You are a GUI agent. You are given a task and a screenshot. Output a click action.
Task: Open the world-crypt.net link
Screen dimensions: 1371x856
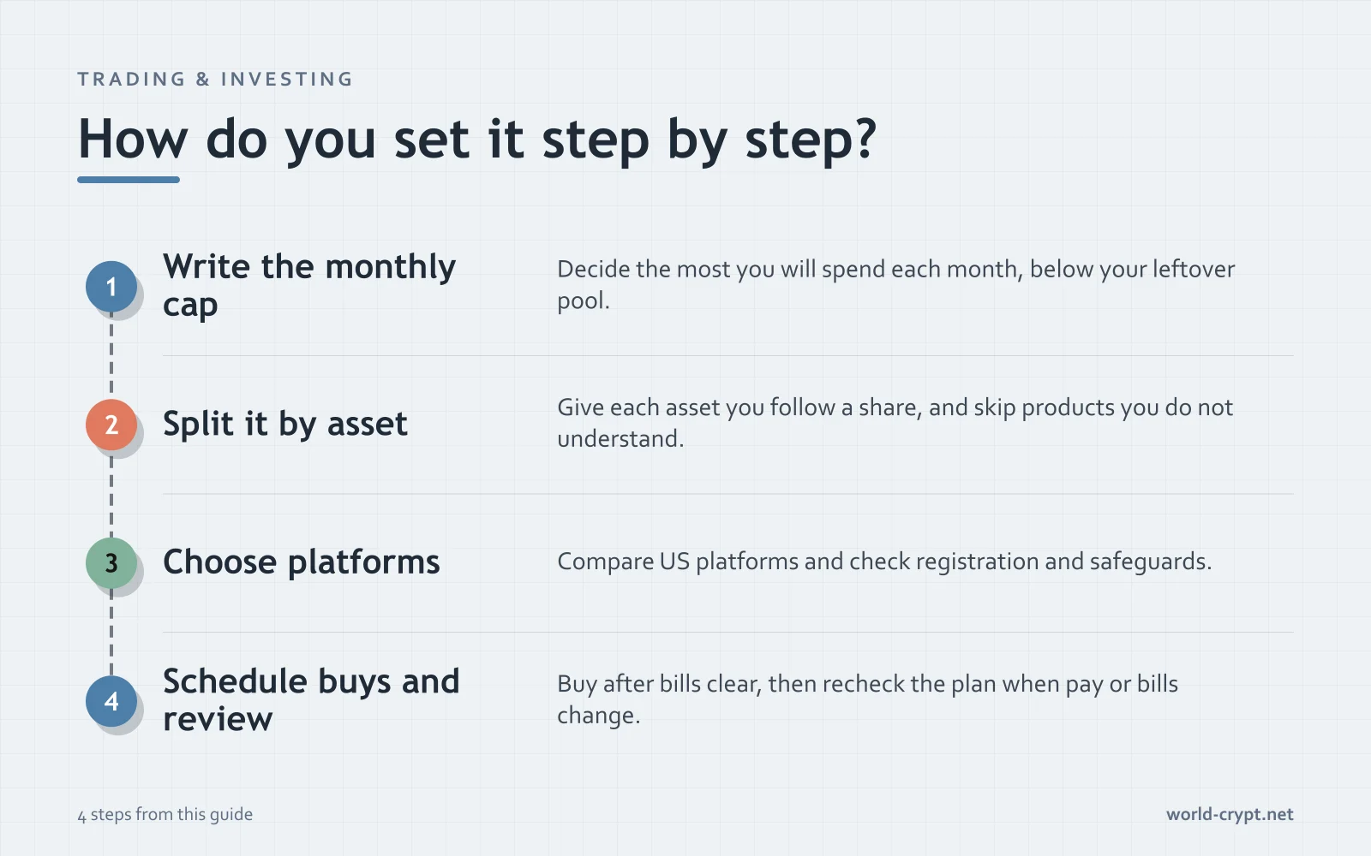coord(1230,814)
